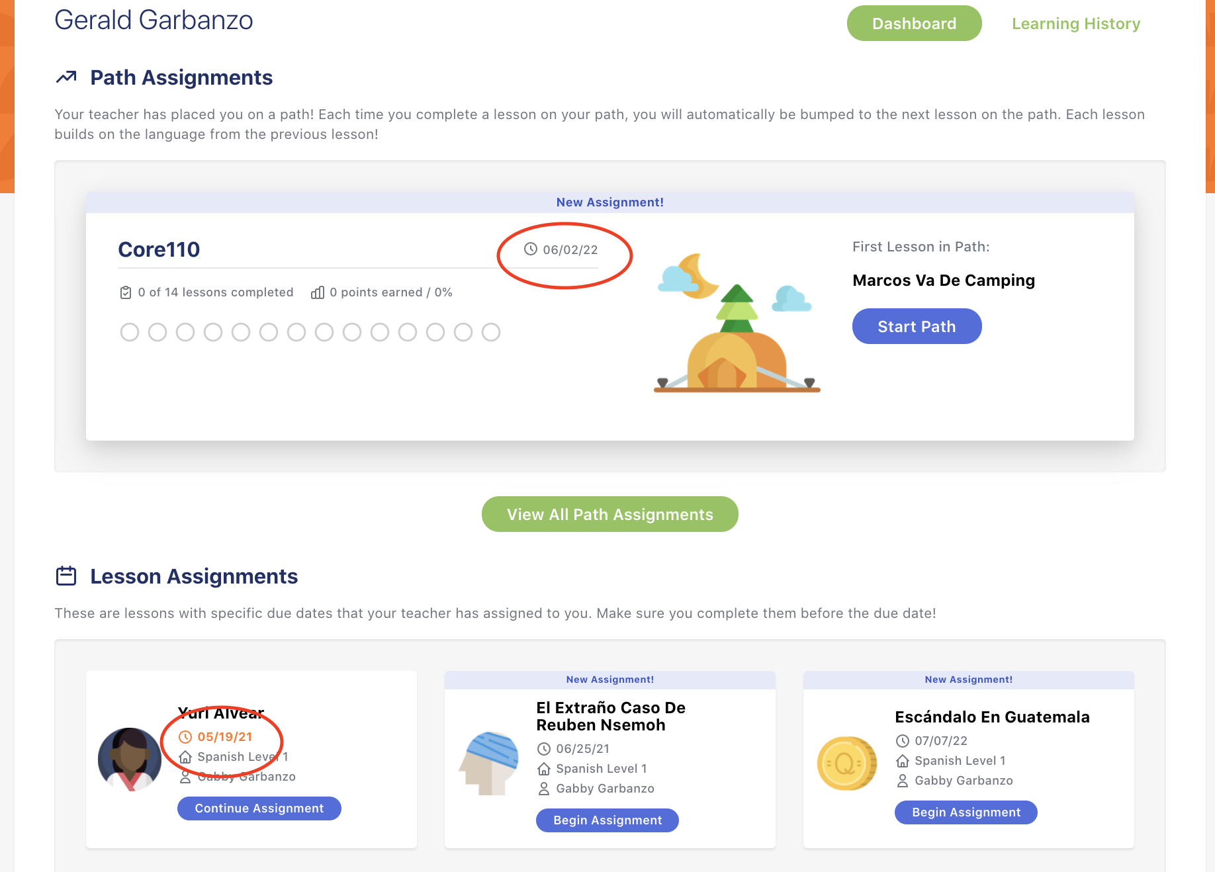Click the orange clock icon next to 05/19/21
Image resolution: width=1215 pixels, height=872 pixels.
pyautogui.click(x=186, y=736)
